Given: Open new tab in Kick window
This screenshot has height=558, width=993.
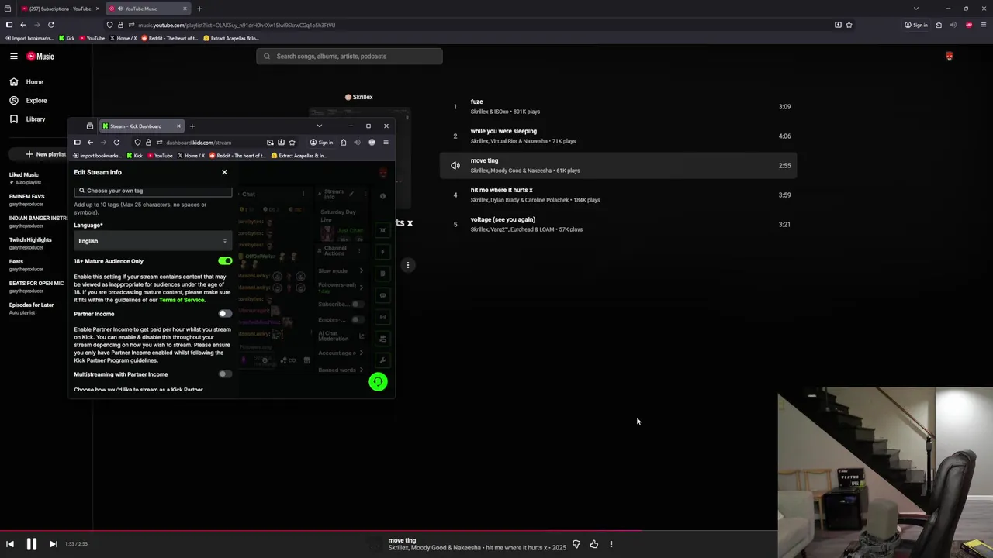Looking at the screenshot, I should [x=192, y=126].
